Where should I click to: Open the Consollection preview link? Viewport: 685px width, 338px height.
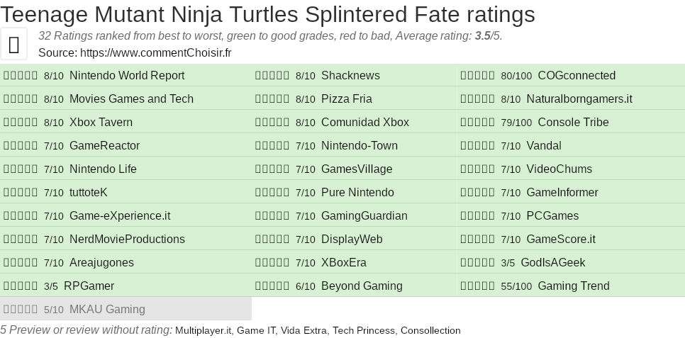(430, 331)
